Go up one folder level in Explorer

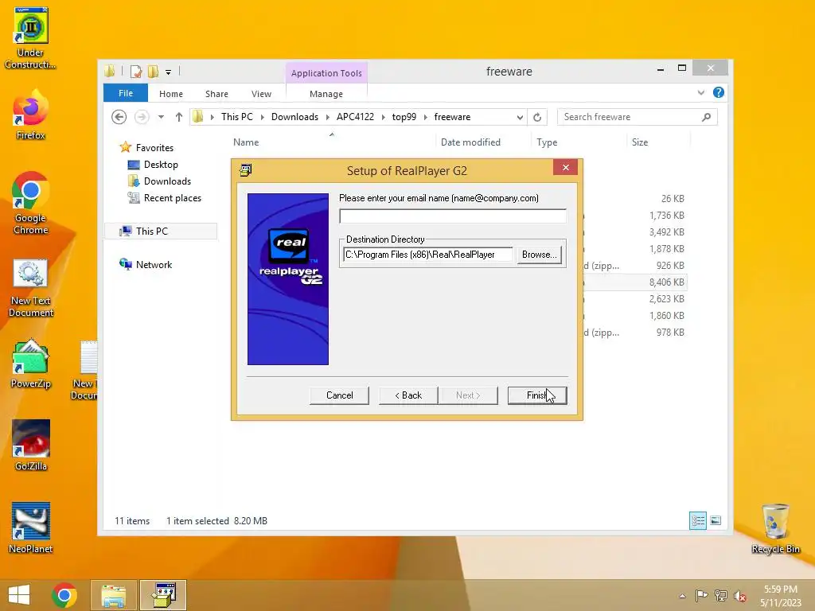179,117
